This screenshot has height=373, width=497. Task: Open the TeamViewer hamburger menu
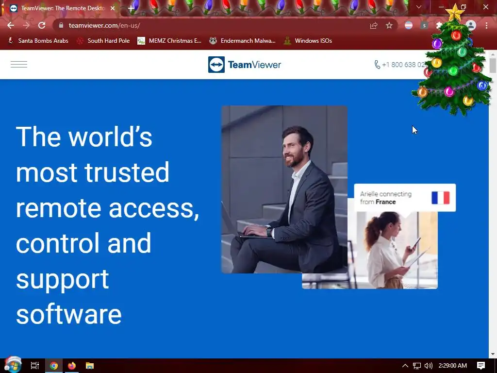19,65
